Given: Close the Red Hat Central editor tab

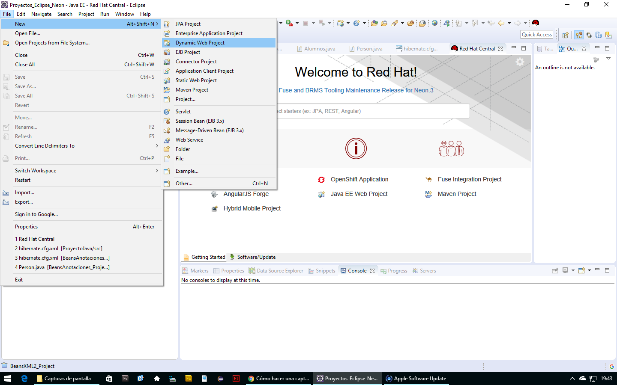Looking at the screenshot, I should tap(500, 49).
